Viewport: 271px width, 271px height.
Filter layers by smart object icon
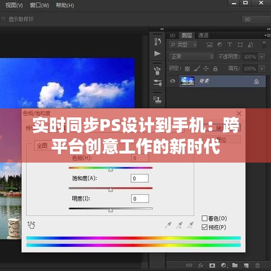[250, 45]
